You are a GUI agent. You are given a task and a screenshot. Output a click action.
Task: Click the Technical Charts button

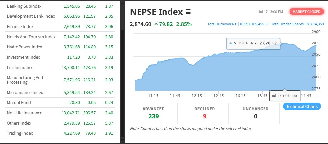click(x=302, y=106)
